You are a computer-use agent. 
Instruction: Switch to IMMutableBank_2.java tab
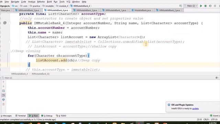(169, 10)
